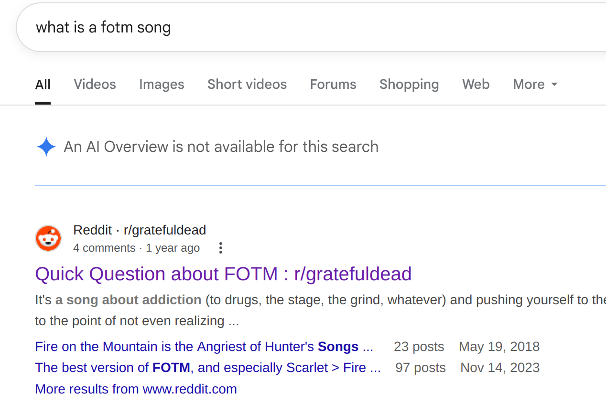606x404 pixels.
Task: Click the Reddit logo icon
Action: [x=48, y=238]
